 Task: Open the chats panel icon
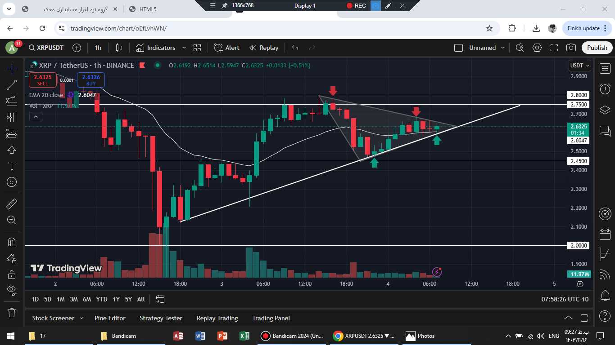pyautogui.click(x=605, y=131)
